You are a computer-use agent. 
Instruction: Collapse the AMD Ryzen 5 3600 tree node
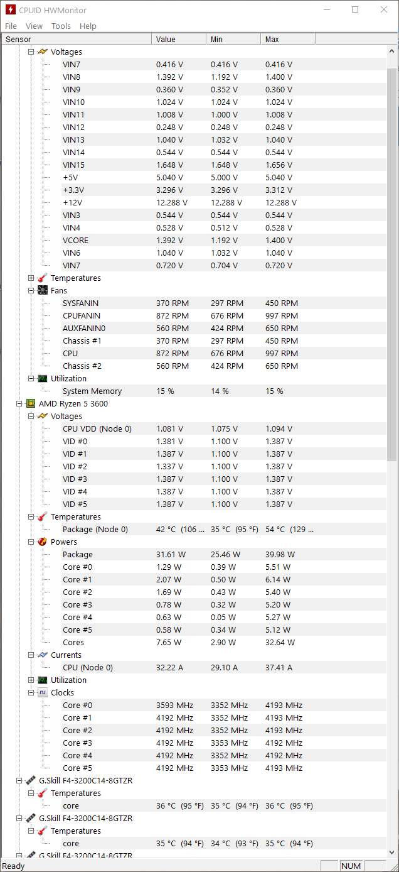click(19, 403)
